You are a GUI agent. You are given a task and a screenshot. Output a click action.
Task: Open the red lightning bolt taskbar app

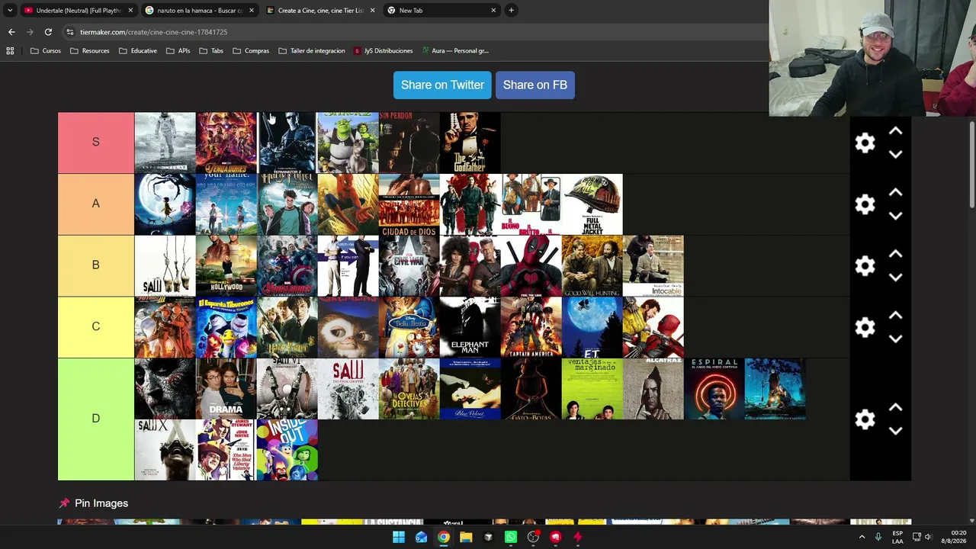tap(578, 537)
